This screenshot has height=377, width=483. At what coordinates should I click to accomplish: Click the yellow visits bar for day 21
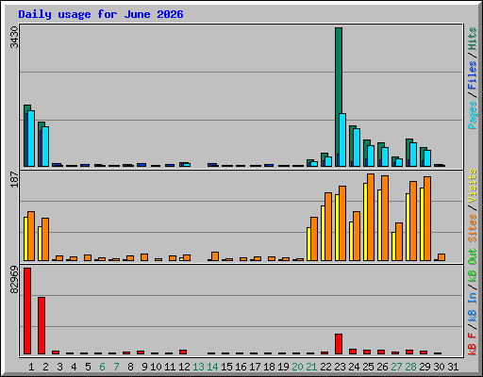point(308,244)
